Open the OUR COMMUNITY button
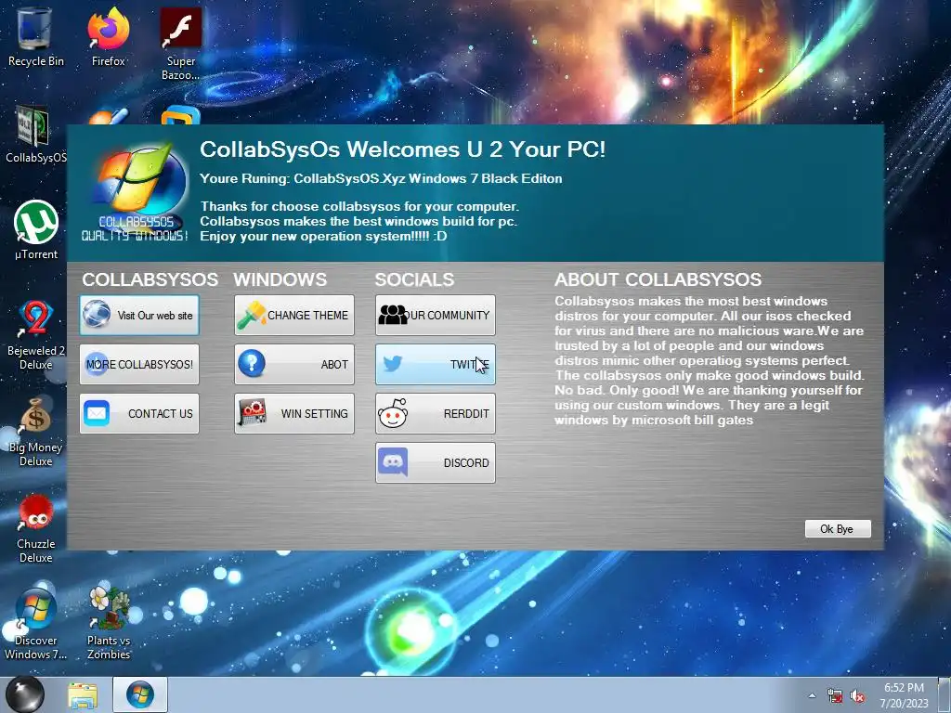951x713 pixels. [436, 316]
